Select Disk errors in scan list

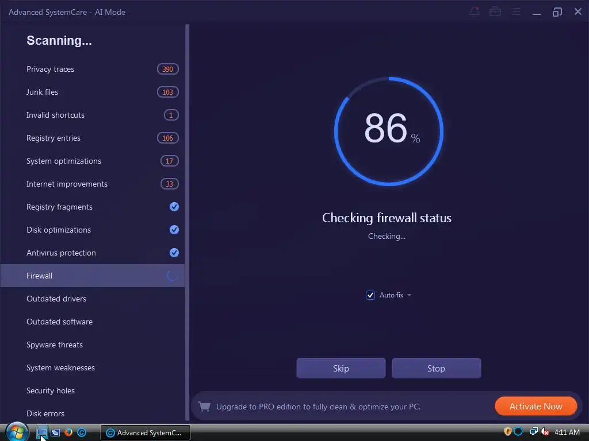coord(93,413)
